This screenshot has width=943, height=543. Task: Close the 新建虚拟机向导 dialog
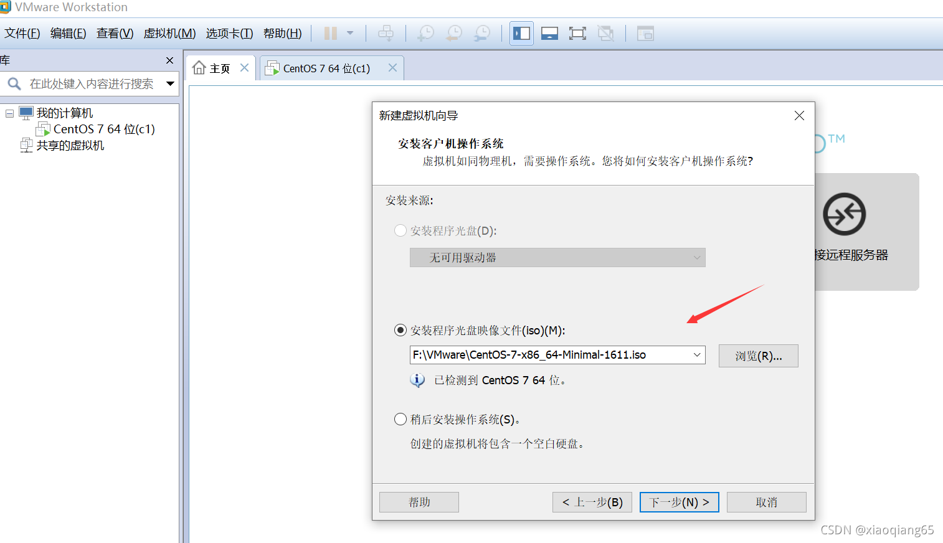click(799, 115)
